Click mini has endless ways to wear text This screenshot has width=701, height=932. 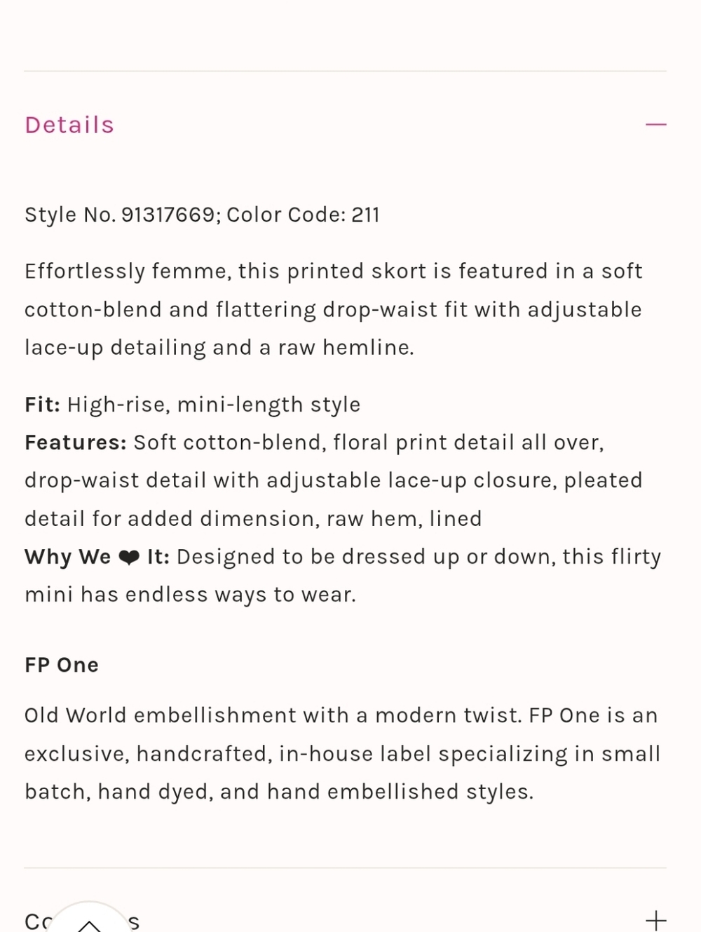(x=191, y=595)
